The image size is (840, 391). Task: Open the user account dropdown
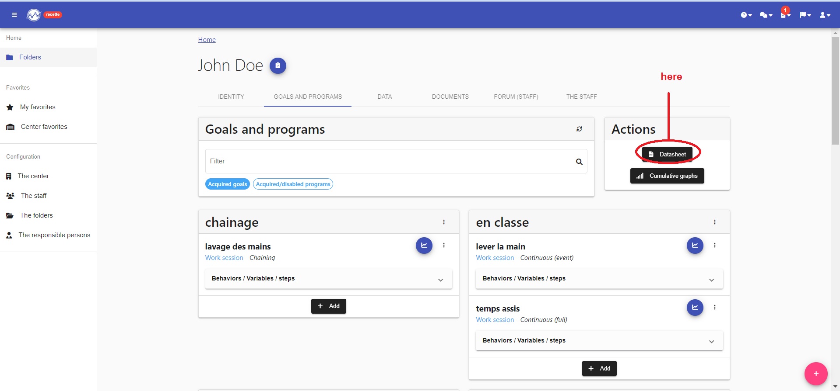825,15
